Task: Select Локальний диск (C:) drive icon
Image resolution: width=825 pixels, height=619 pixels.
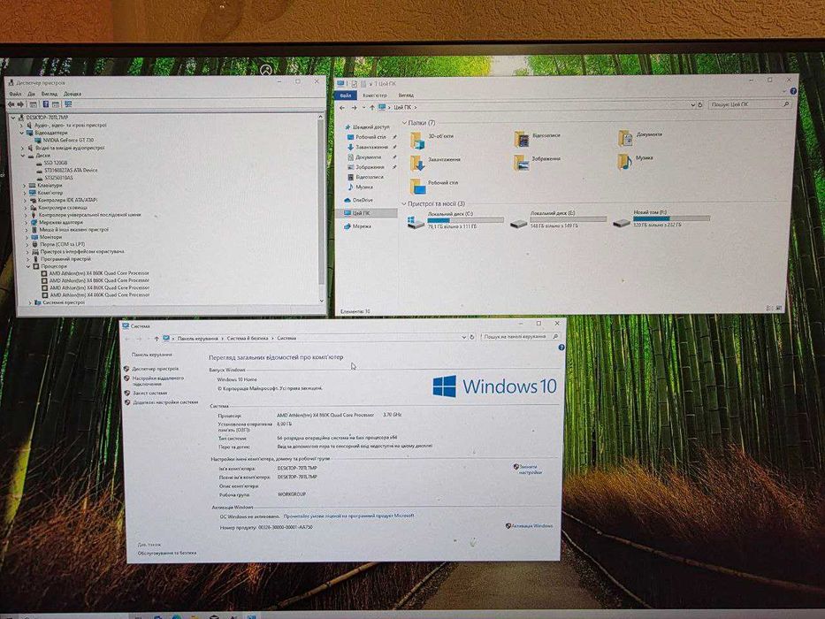Action: point(415,222)
